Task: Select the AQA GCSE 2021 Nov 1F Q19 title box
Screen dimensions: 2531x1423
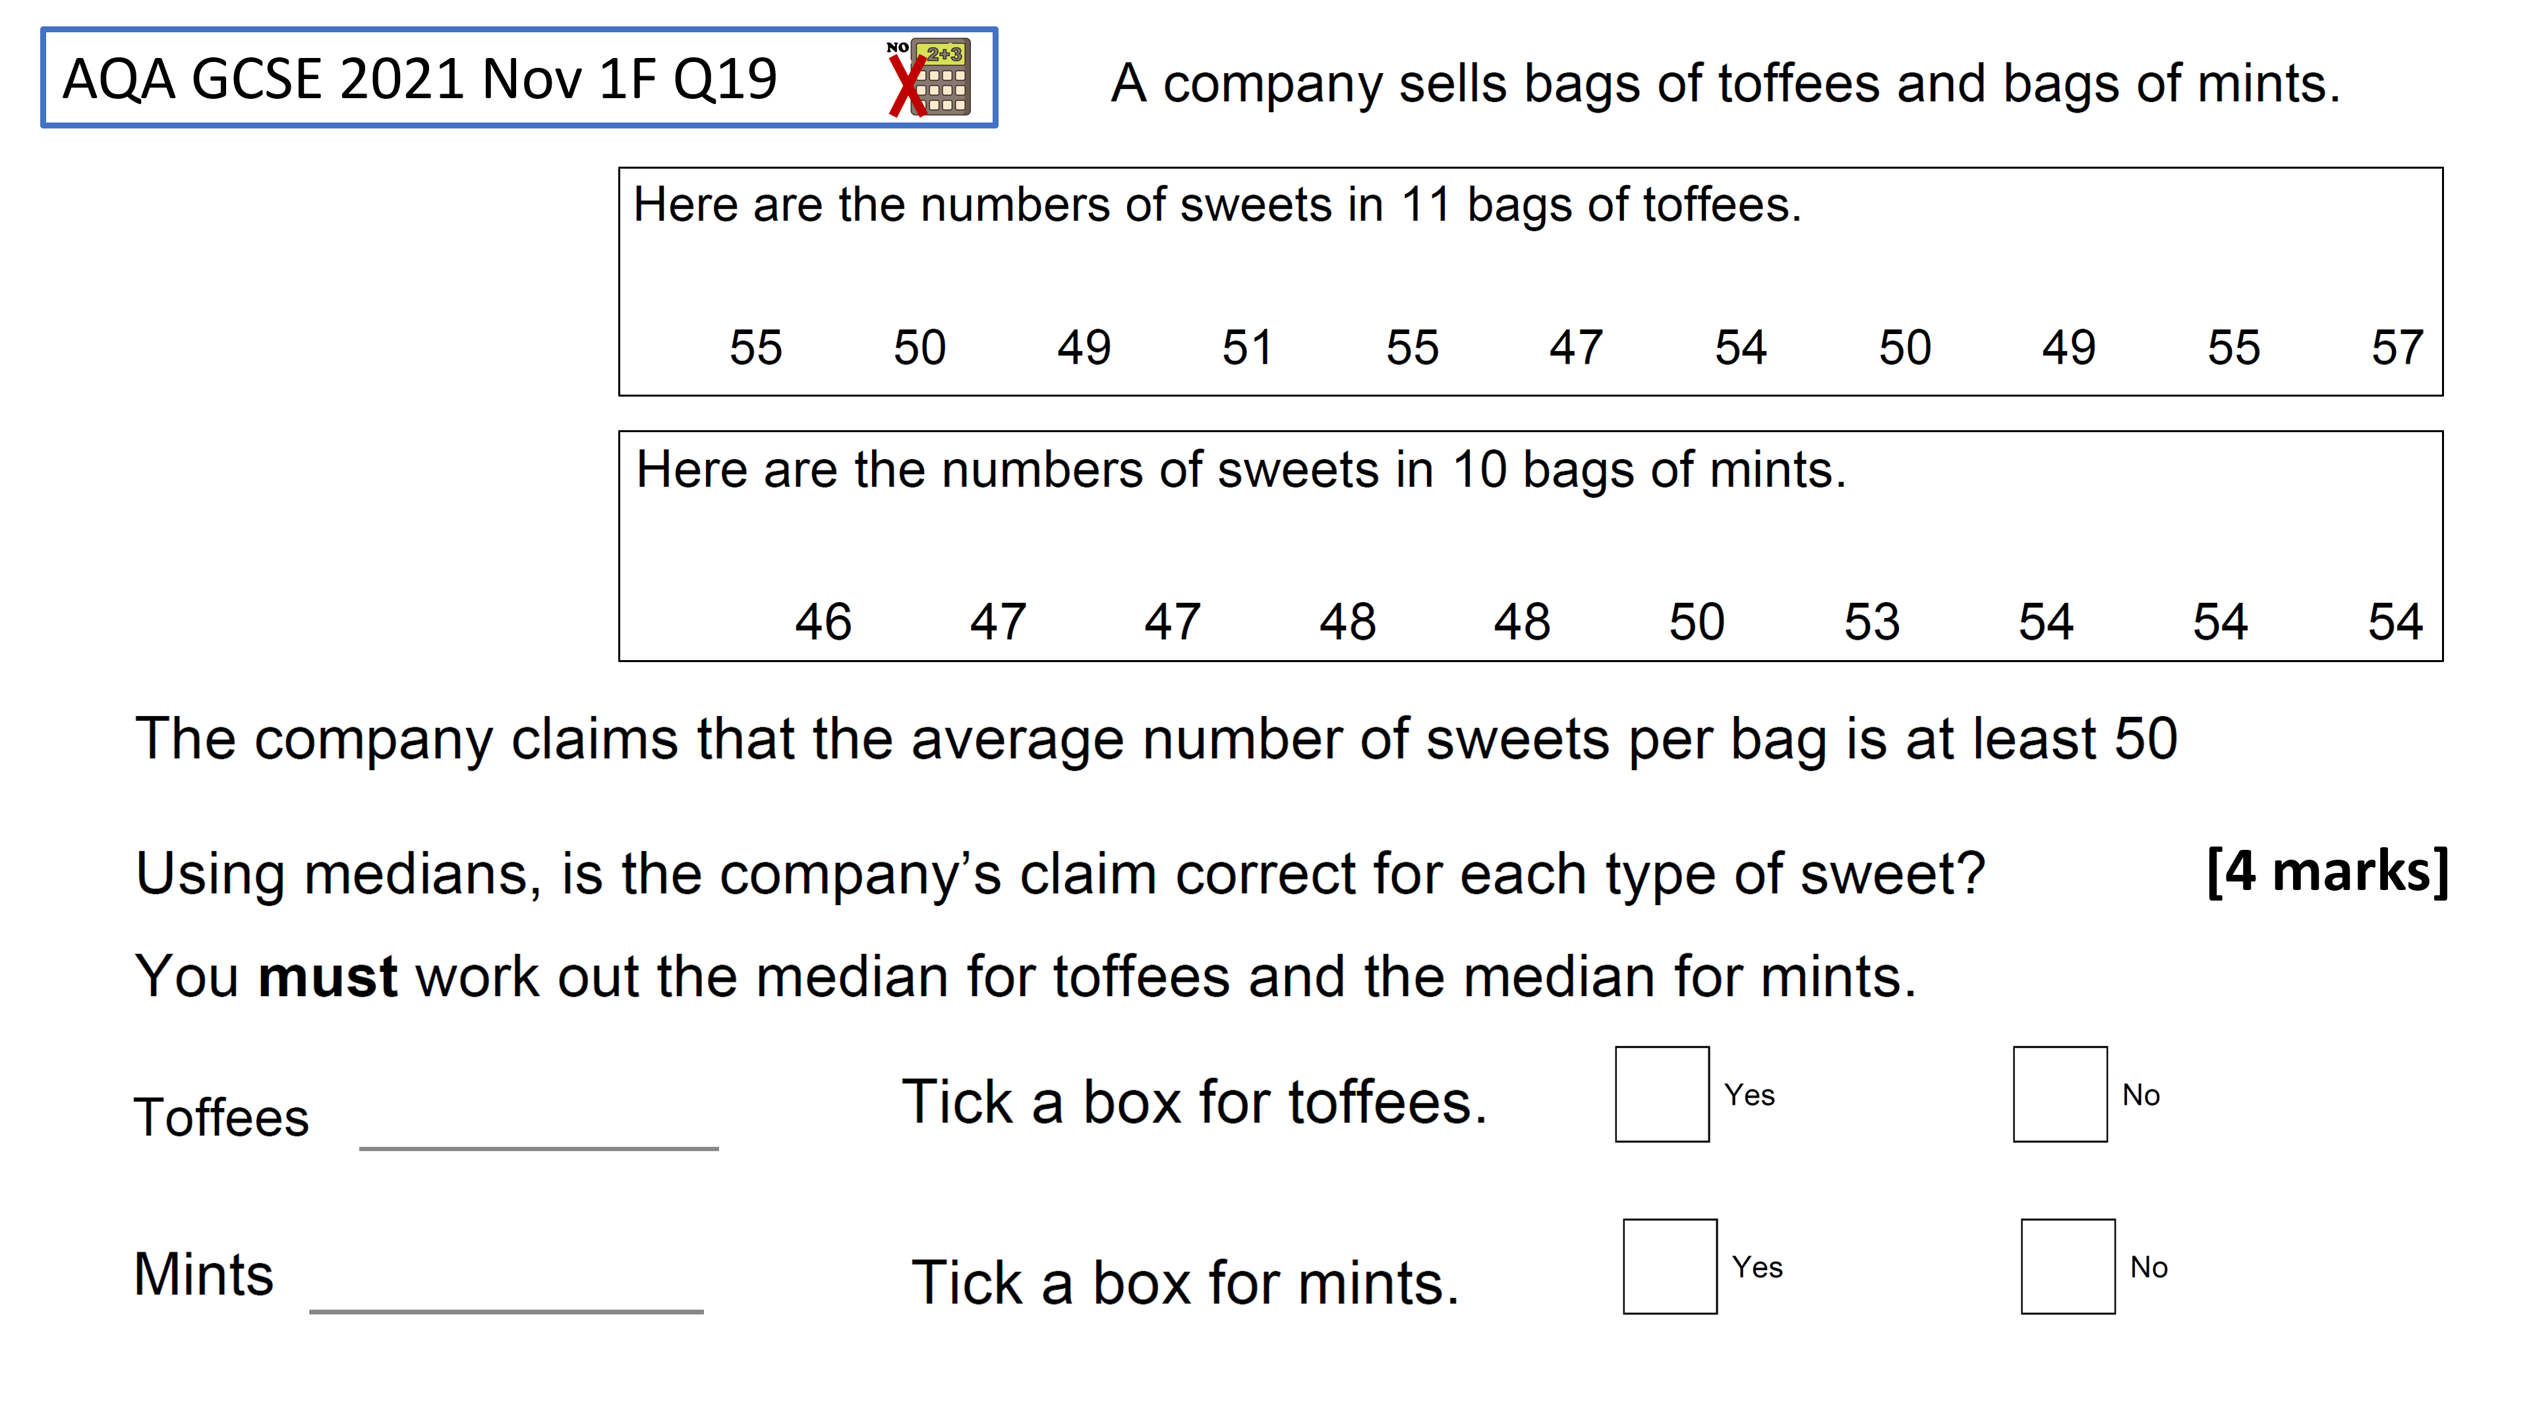Action: pos(519,78)
